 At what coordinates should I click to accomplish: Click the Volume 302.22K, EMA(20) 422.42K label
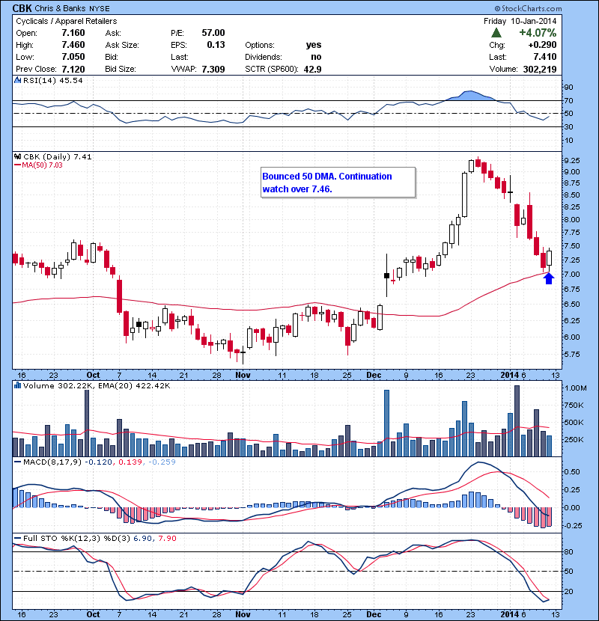click(x=97, y=386)
